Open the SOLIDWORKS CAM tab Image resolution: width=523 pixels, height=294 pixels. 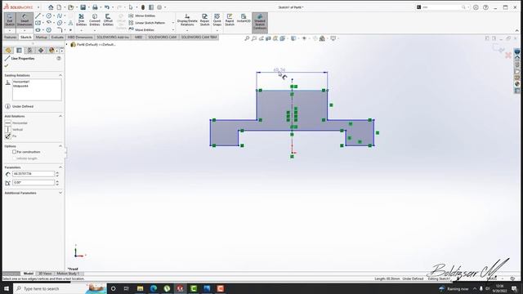point(163,37)
